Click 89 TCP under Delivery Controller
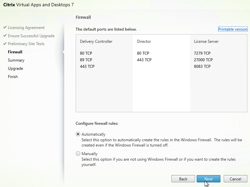The image size is (250, 187). tap(86, 60)
